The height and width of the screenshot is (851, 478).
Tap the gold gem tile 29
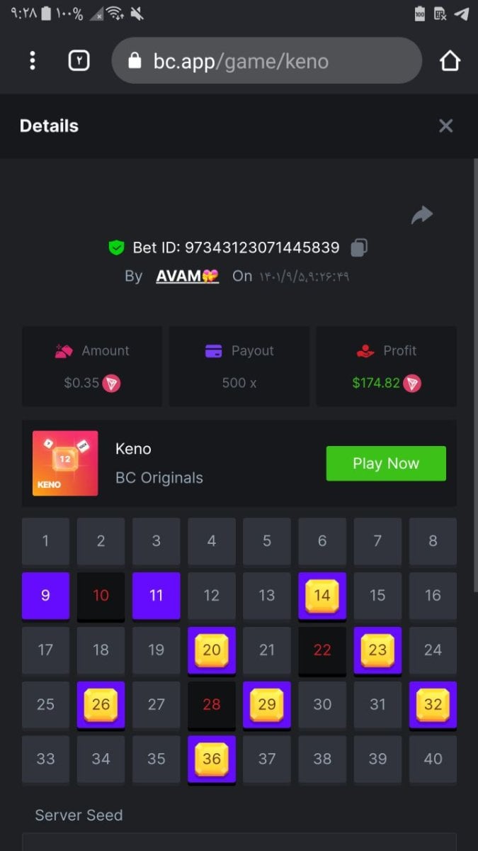pyautogui.click(x=267, y=705)
